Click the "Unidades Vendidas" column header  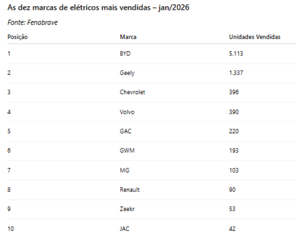[x=255, y=37]
